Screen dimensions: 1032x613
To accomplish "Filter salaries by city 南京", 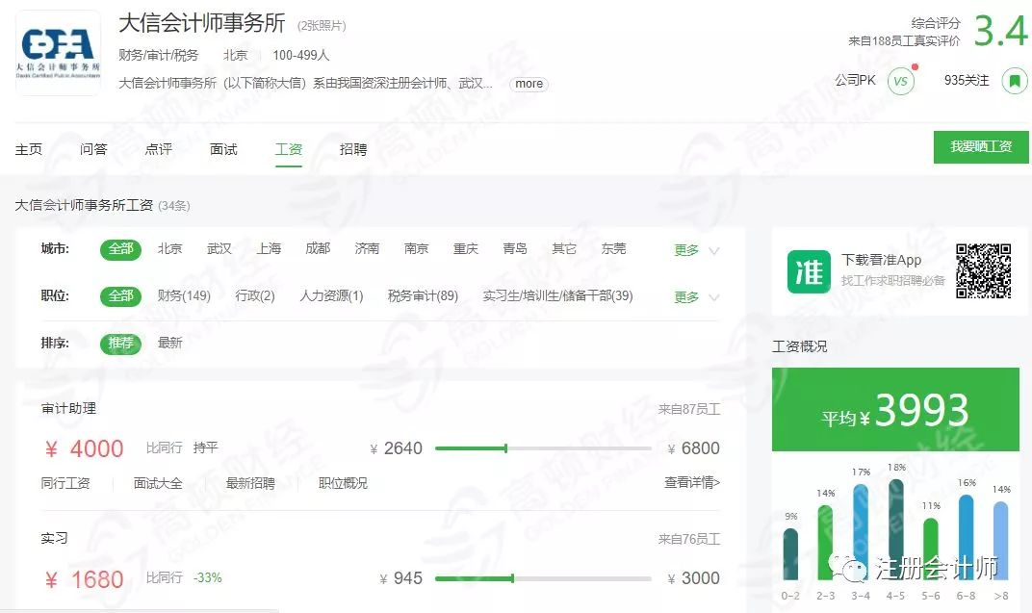I will tap(416, 248).
